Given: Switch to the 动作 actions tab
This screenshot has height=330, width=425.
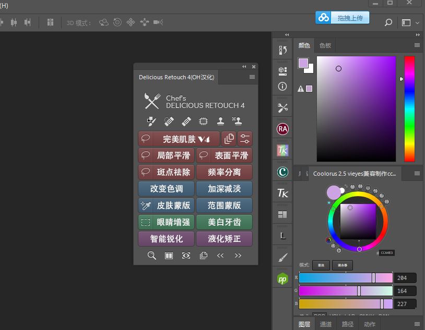Looking at the screenshot, I should [370, 324].
